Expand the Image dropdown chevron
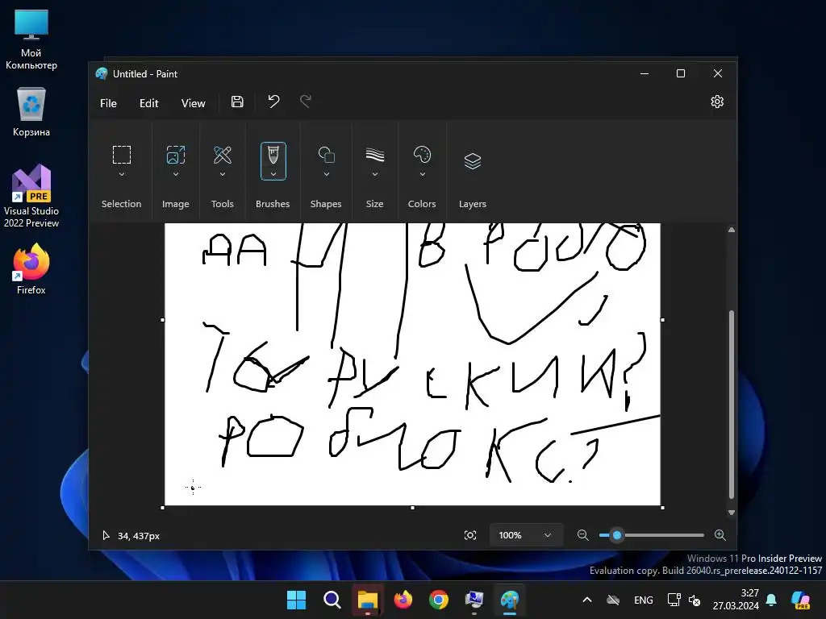 click(x=175, y=174)
